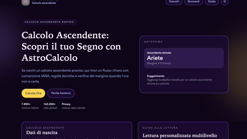247x139 pixels.
Task: Click the Dati di nascita heading
Action: pyautogui.click(x=42, y=133)
